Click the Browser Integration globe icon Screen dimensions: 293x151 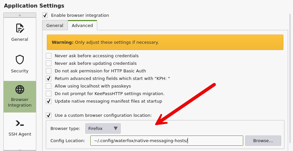coord(20,89)
